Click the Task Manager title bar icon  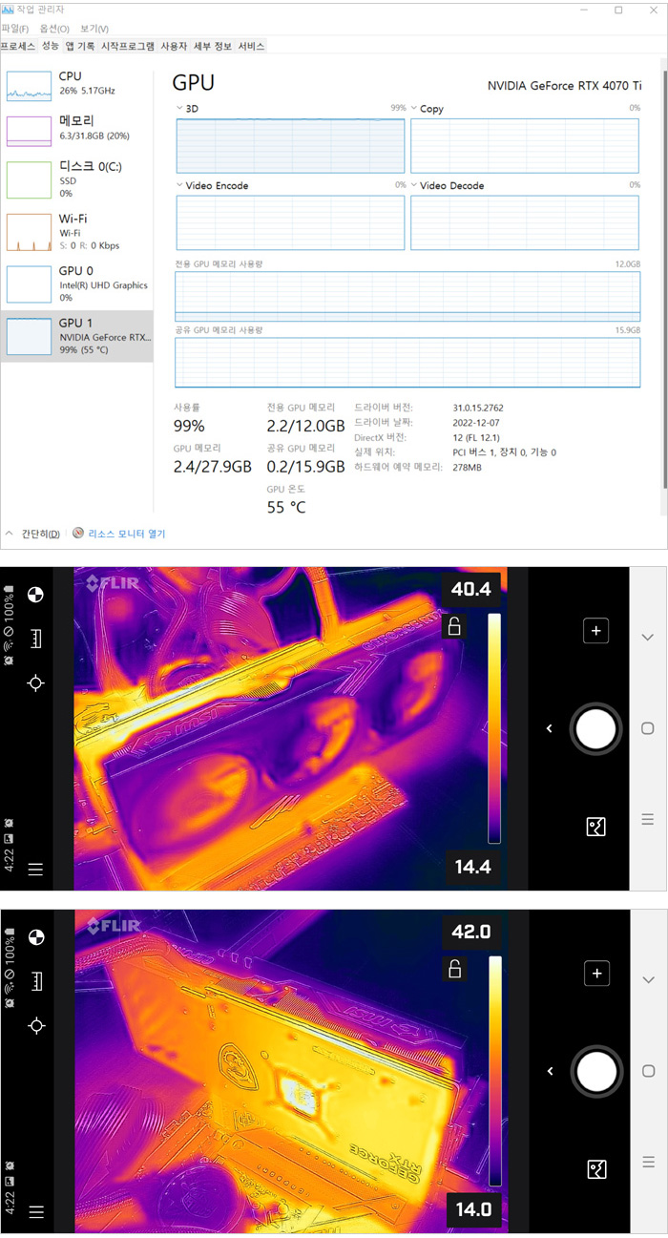pyautogui.click(x=8, y=9)
